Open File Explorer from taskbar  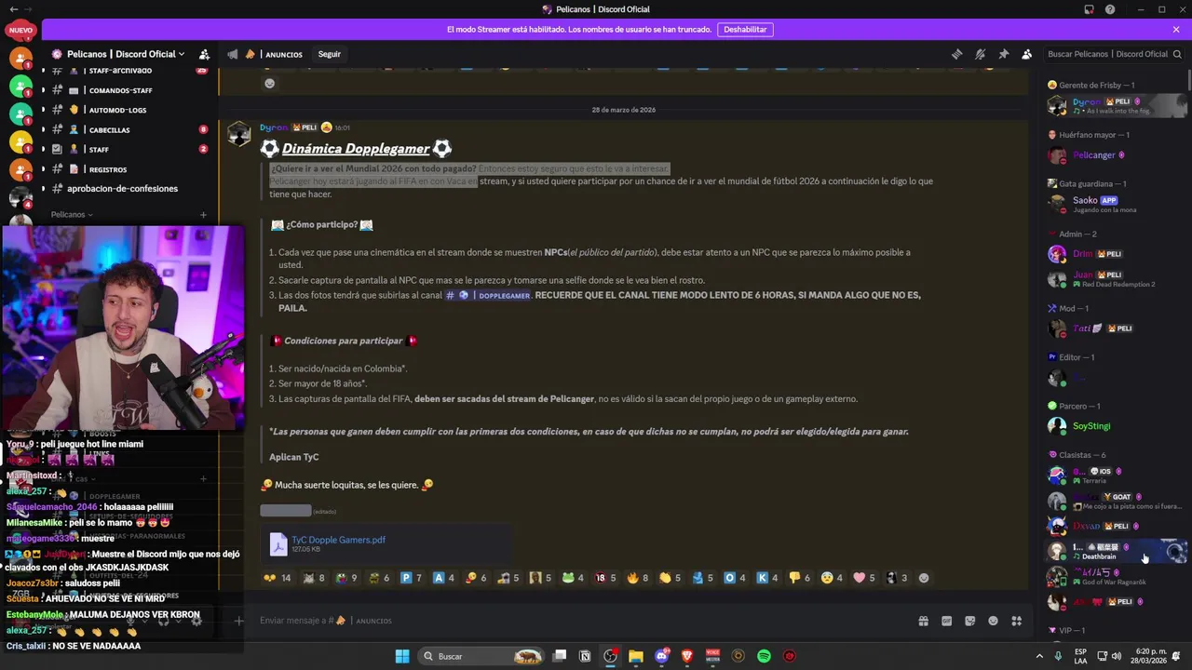point(636,656)
